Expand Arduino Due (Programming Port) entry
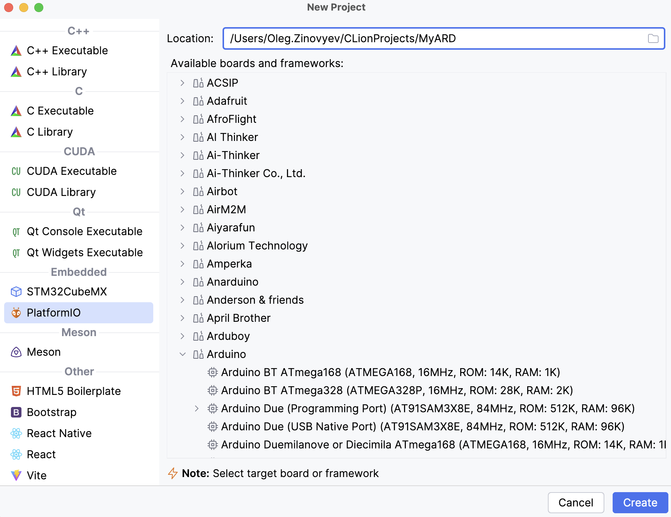This screenshot has width=671, height=517. pyautogui.click(x=197, y=408)
